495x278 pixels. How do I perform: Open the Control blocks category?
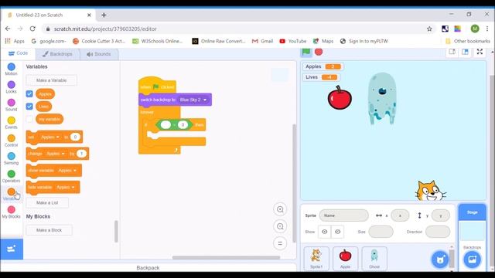click(x=11, y=141)
